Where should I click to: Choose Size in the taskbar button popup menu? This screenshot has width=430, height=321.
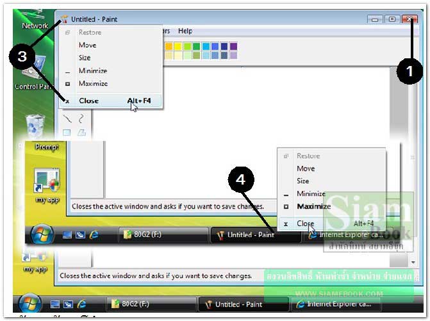coord(331,181)
